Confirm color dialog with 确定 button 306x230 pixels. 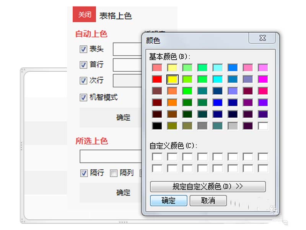[169, 200]
